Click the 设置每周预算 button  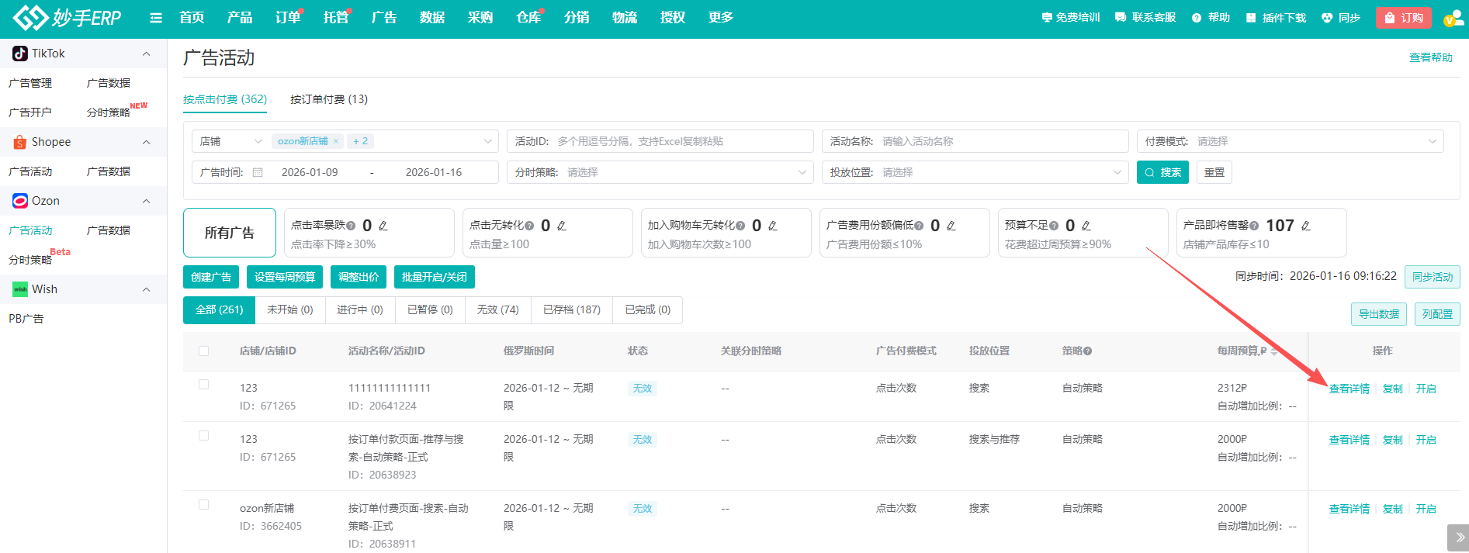285,277
